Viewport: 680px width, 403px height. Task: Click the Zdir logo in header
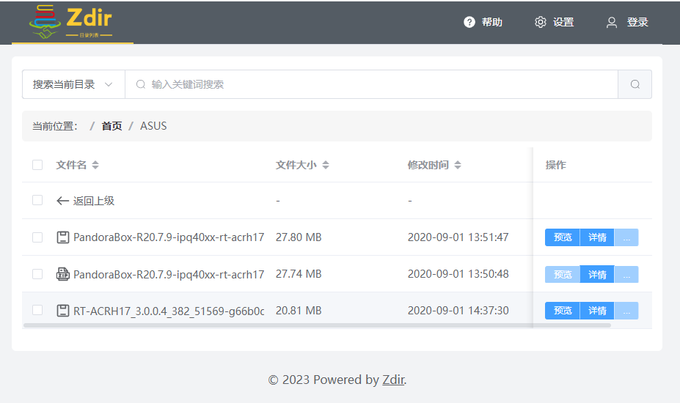click(x=71, y=23)
